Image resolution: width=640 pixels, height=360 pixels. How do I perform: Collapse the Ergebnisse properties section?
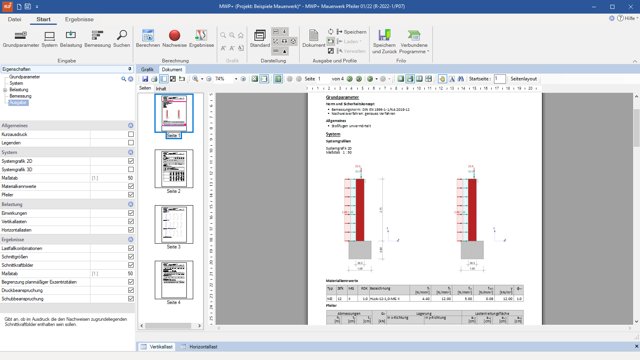(x=130, y=240)
